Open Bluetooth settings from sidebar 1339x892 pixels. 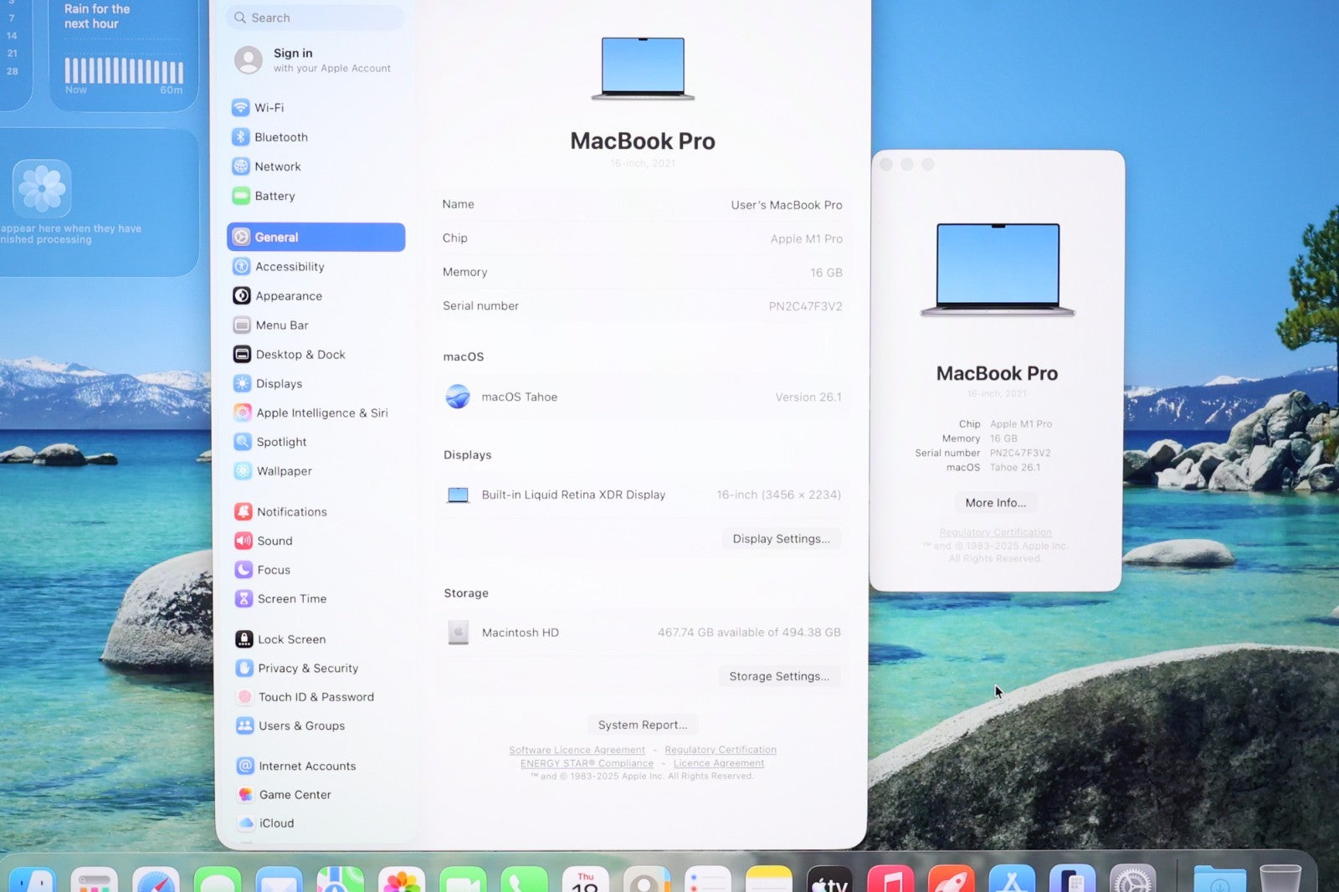pyautogui.click(x=280, y=137)
